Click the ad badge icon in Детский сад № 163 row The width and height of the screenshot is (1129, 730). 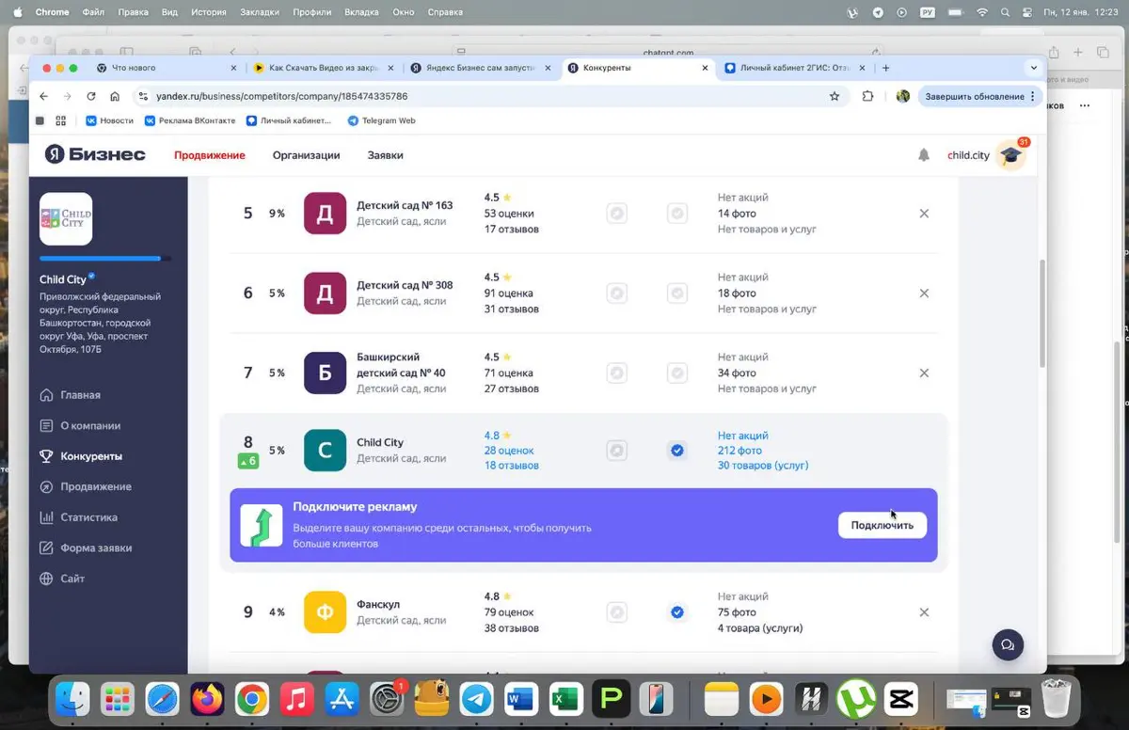(616, 214)
